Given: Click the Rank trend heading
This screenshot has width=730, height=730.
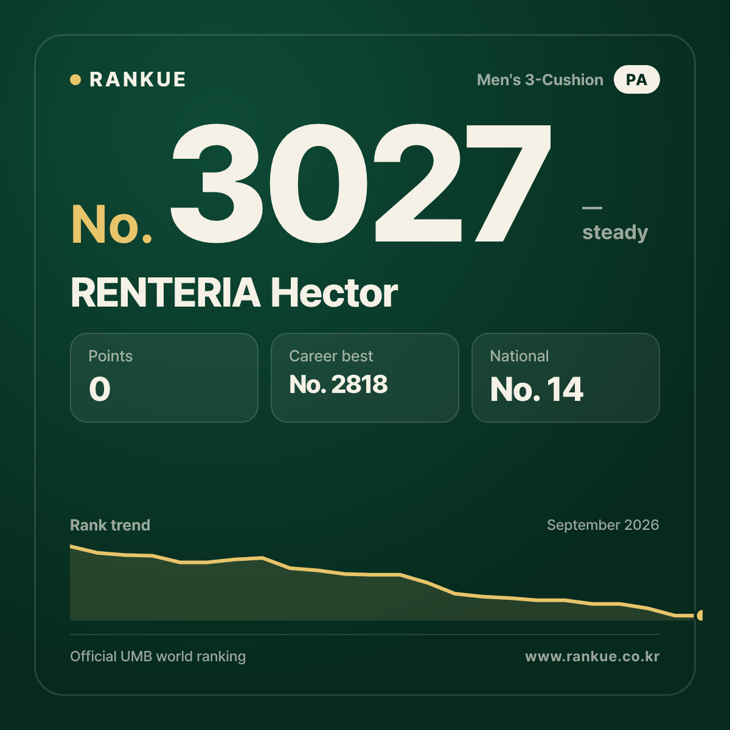Looking at the screenshot, I should [x=110, y=525].
